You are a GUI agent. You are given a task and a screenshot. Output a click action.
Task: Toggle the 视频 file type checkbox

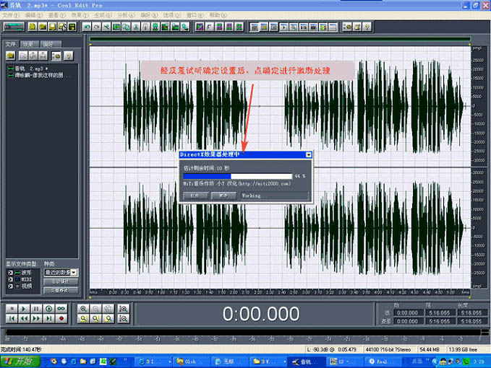[x=11, y=286]
